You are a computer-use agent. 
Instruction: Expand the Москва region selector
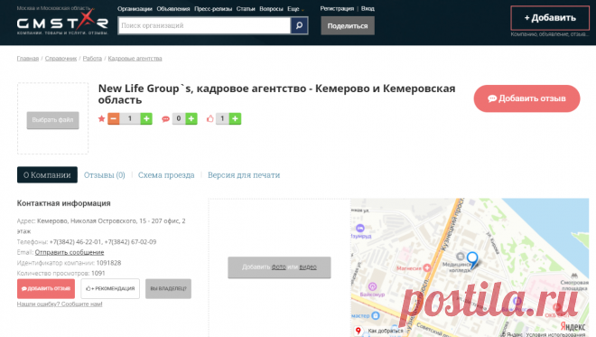55,8
